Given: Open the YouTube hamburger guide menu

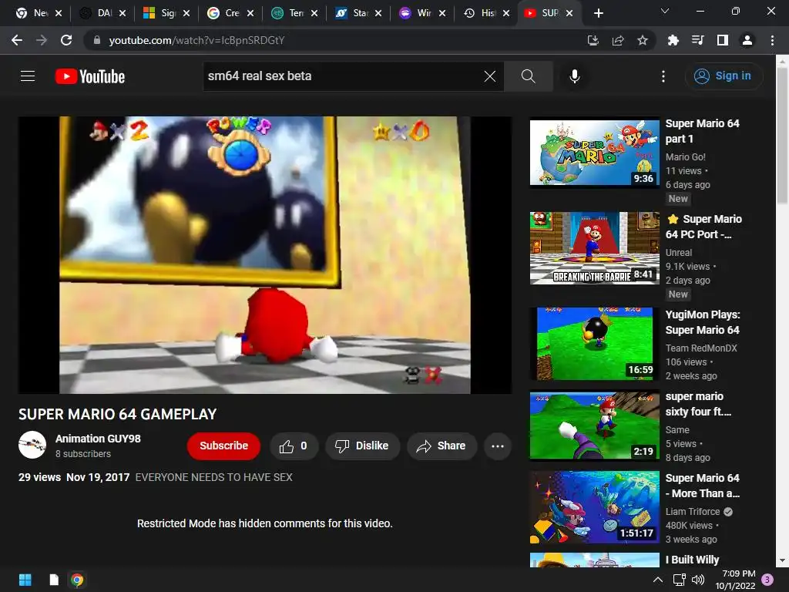Looking at the screenshot, I should pyautogui.click(x=28, y=76).
